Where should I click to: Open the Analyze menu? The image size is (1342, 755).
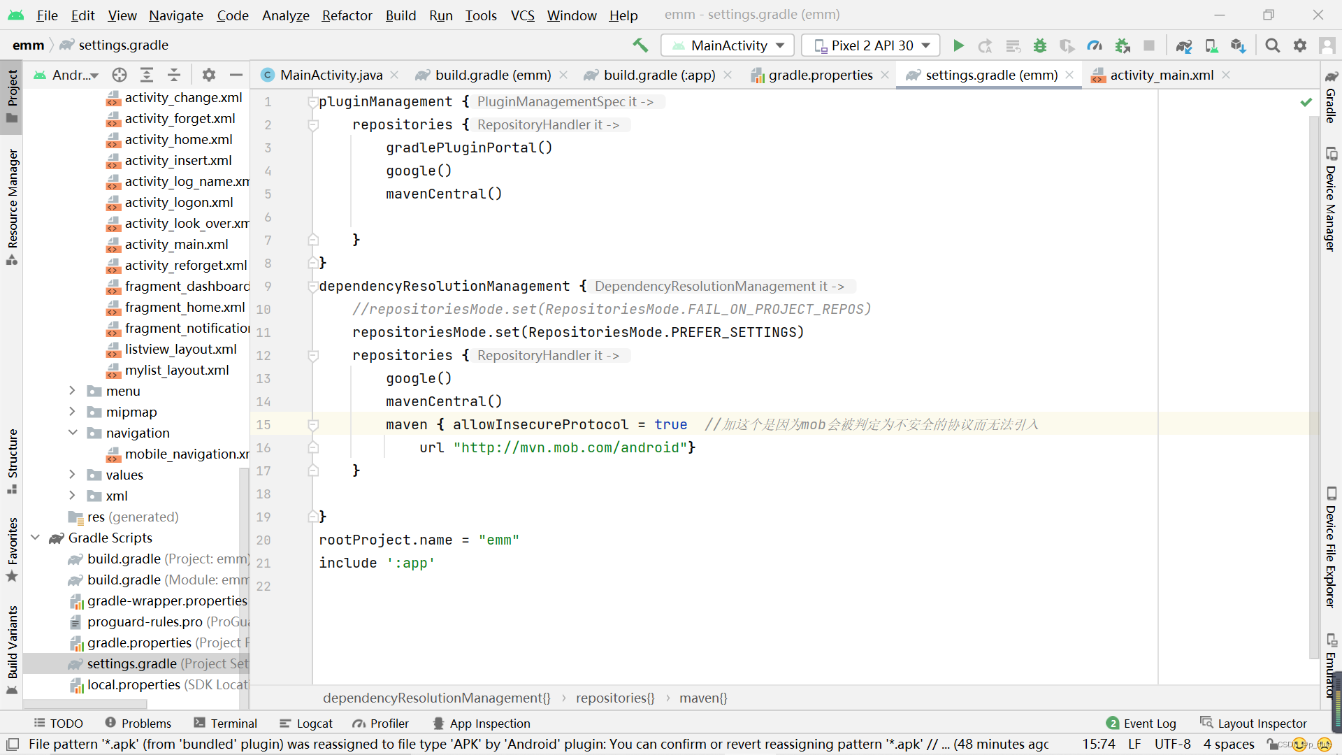[x=285, y=15]
